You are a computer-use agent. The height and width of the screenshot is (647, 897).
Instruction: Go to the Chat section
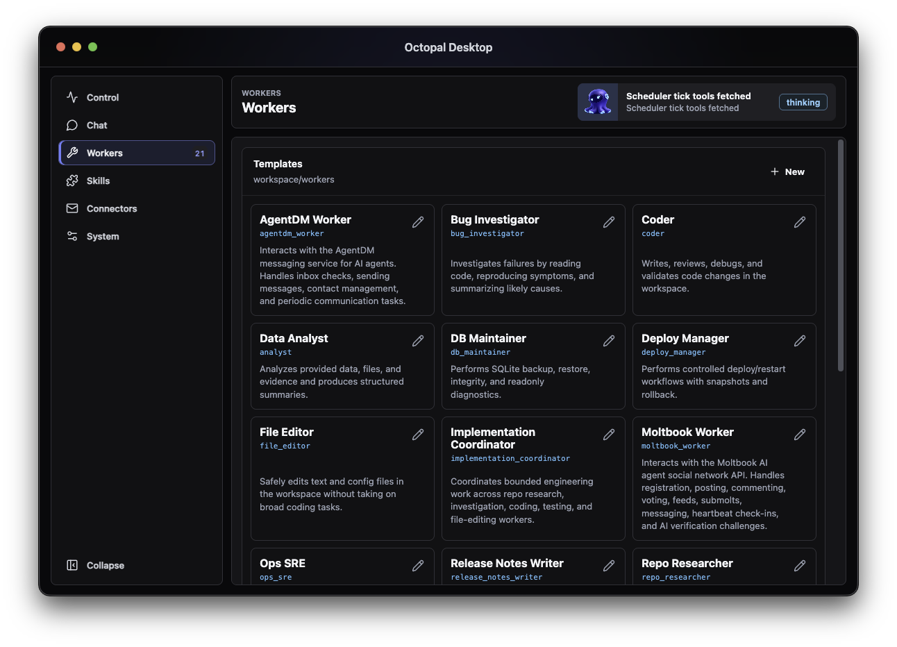pyautogui.click(x=137, y=125)
